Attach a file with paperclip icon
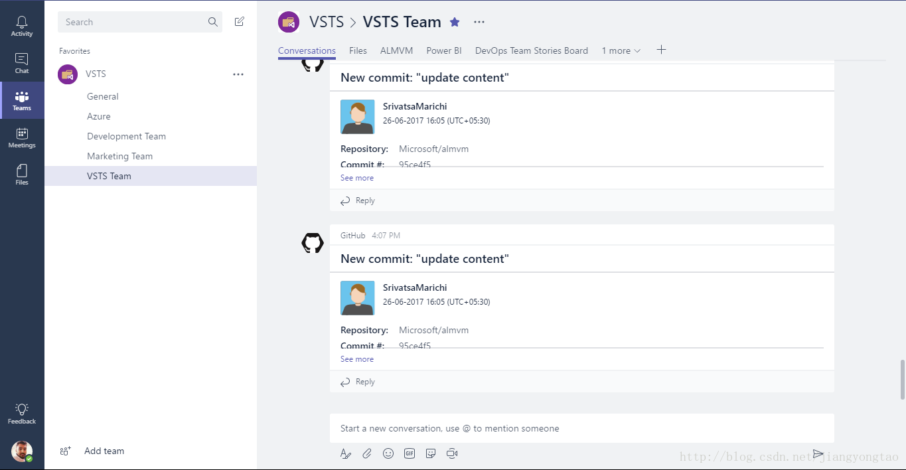Image resolution: width=906 pixels, height=470 pixels. point(367,453)
